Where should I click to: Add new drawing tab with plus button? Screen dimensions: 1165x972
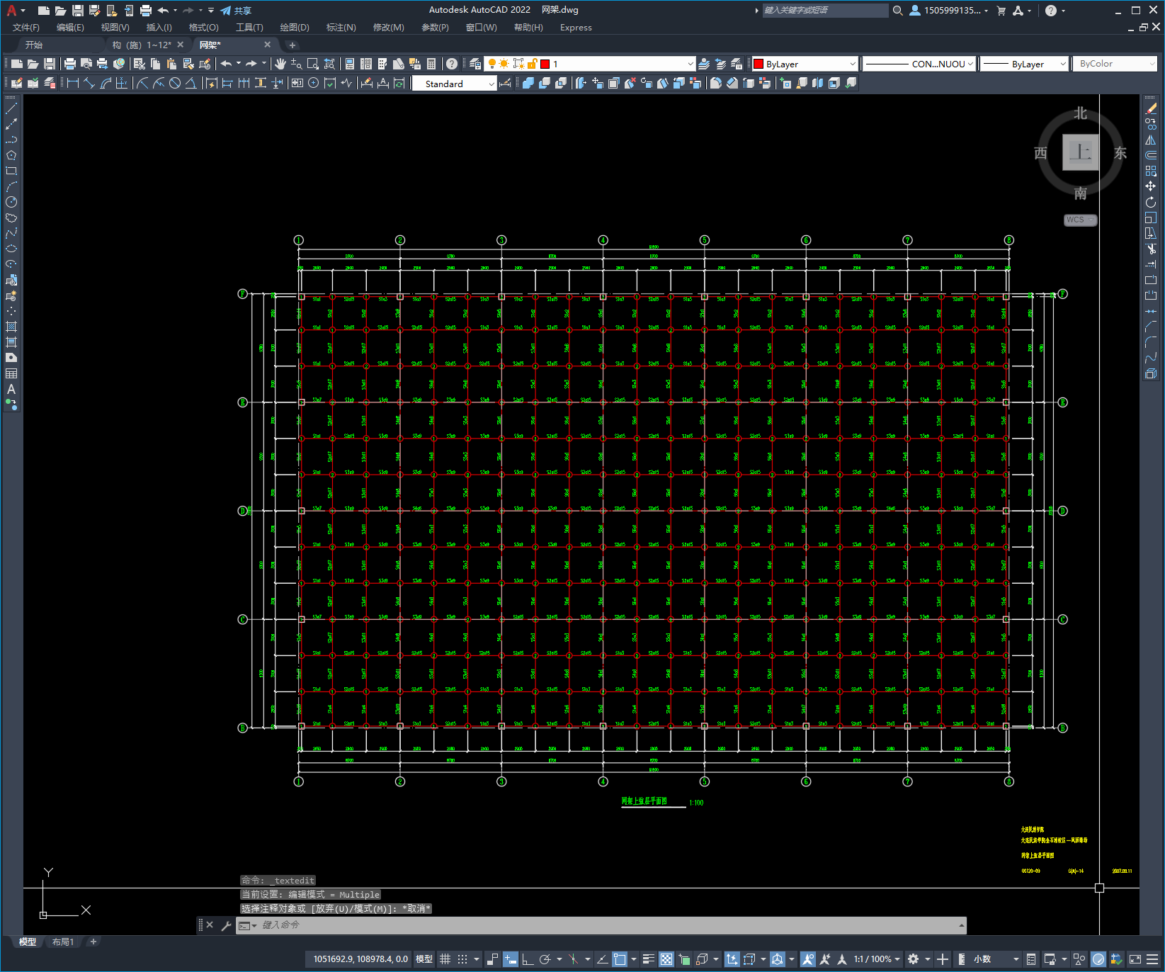tap(292, 45)
